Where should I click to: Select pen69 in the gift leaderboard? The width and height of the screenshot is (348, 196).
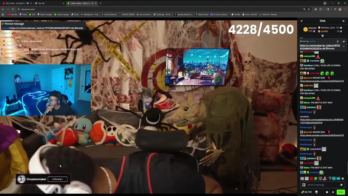click(x=324, y=32)
